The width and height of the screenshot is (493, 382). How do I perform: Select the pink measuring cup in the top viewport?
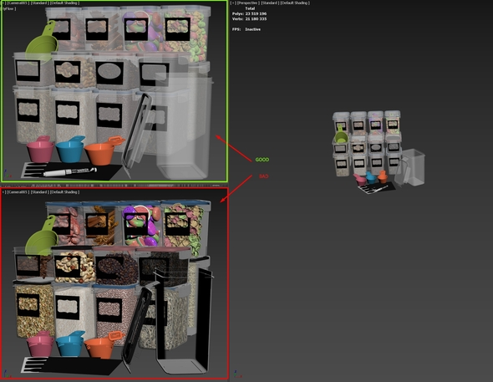click(40, 150)
